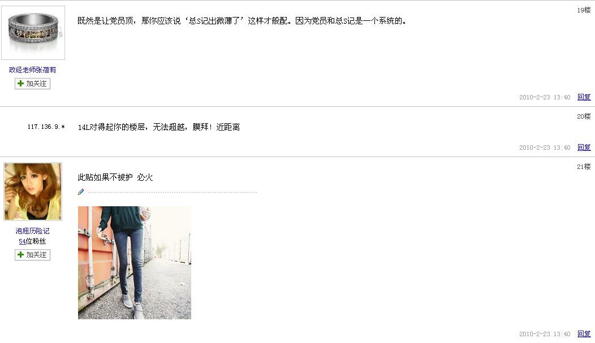Viewport: 595px width, 343px height.
Task: Visit the 政经老师张蓓莉 user profile link
Action: [33, 70]
